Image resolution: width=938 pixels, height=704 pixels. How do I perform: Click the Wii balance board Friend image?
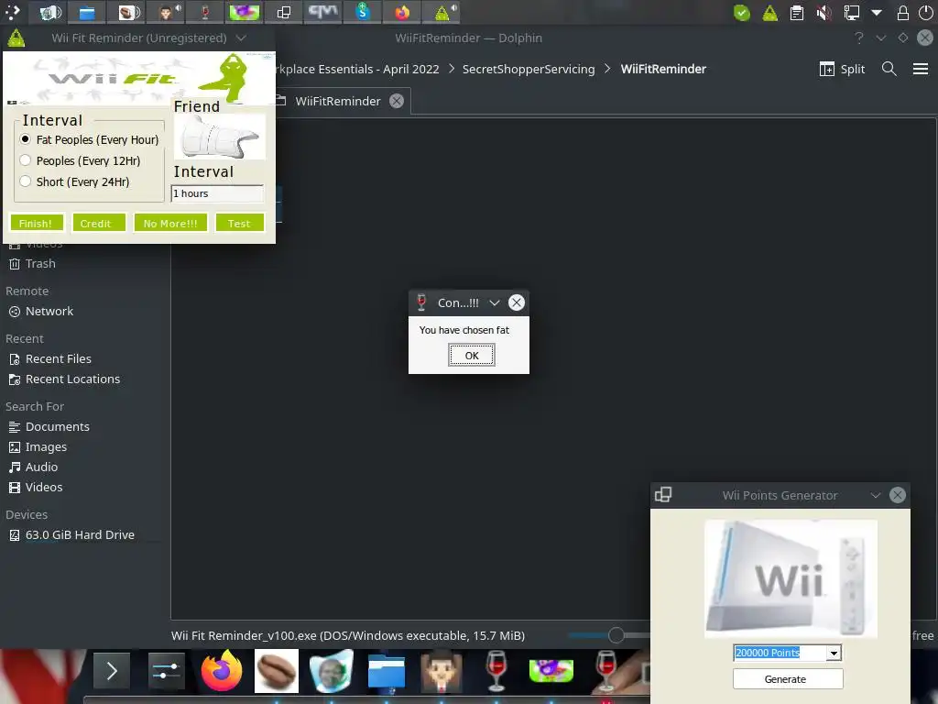tap(220, 137)
